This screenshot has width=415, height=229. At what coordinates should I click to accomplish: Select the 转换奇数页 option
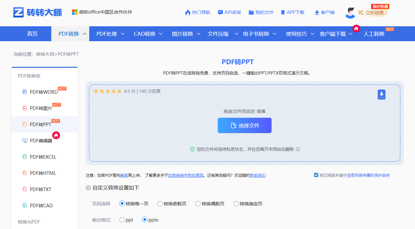[160, 203]
